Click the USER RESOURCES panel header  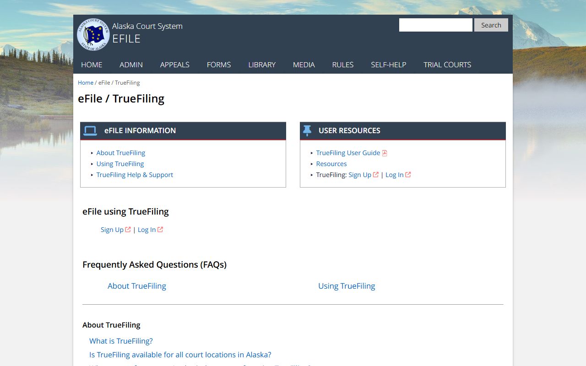pyautogui.click(x=403, y=131)
